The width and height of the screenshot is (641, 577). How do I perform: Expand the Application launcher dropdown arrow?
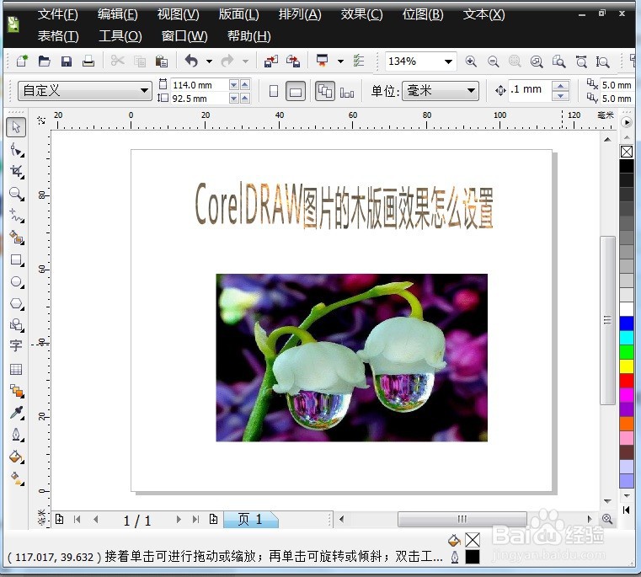click(340, 61)
